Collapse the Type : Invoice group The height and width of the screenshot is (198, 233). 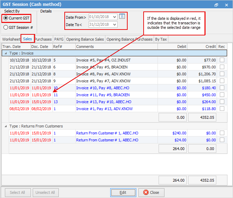click(x=6, y=53)
